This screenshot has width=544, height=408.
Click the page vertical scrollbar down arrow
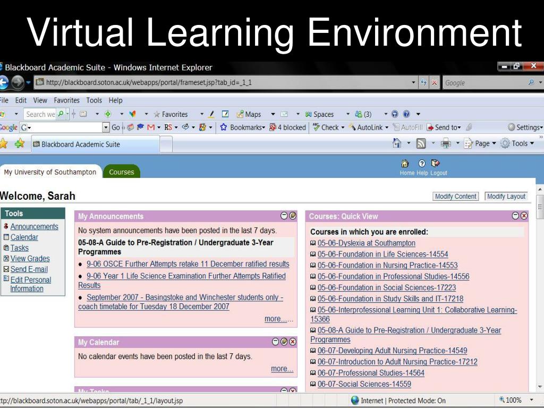(540, 386)
